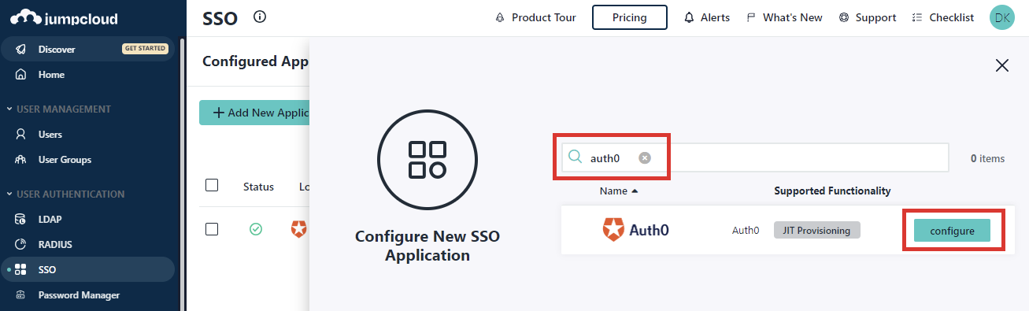Click the green active status icon

click(256, 229)
